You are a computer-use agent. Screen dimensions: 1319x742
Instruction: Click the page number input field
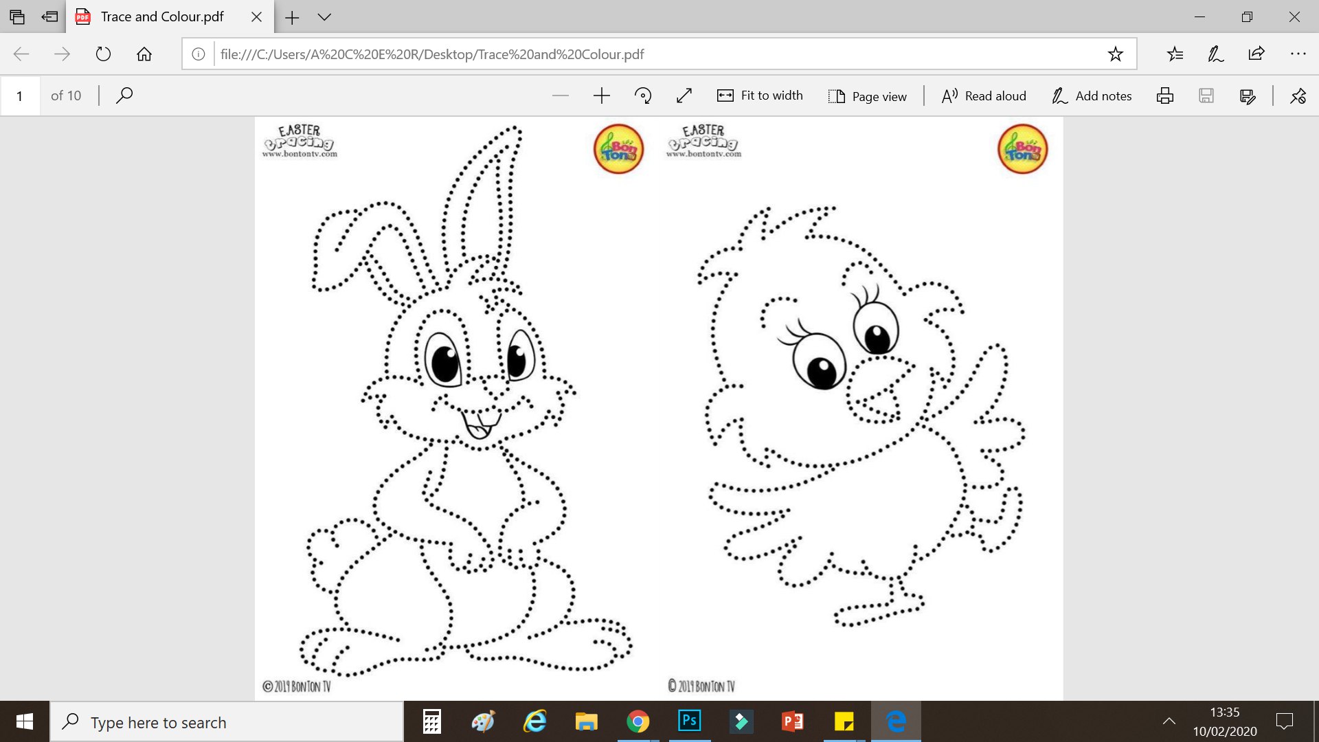pyautogui.click(x=20, y=95)
